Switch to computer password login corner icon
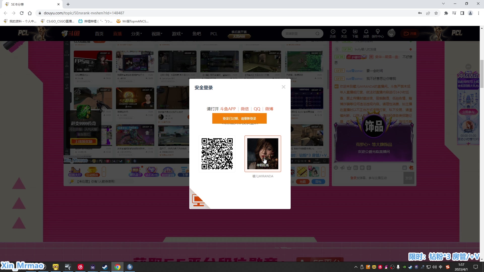This screenshot has width=484, height=272. 198,200
